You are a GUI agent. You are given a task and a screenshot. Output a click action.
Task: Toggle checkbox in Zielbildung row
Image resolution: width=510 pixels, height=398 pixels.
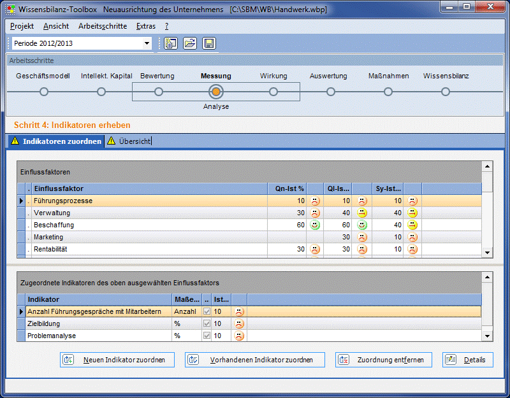coord(207,323)
